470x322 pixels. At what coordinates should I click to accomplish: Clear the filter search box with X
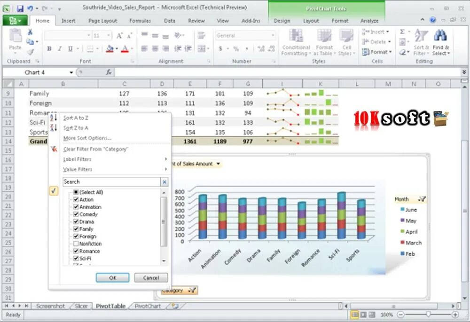(164, 182)
